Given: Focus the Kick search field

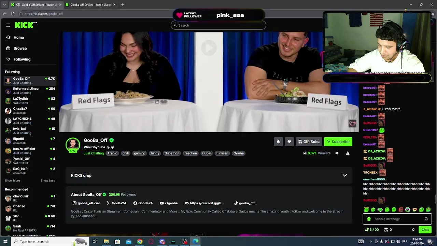Looking at the screenshot, I should coord(218,25).
